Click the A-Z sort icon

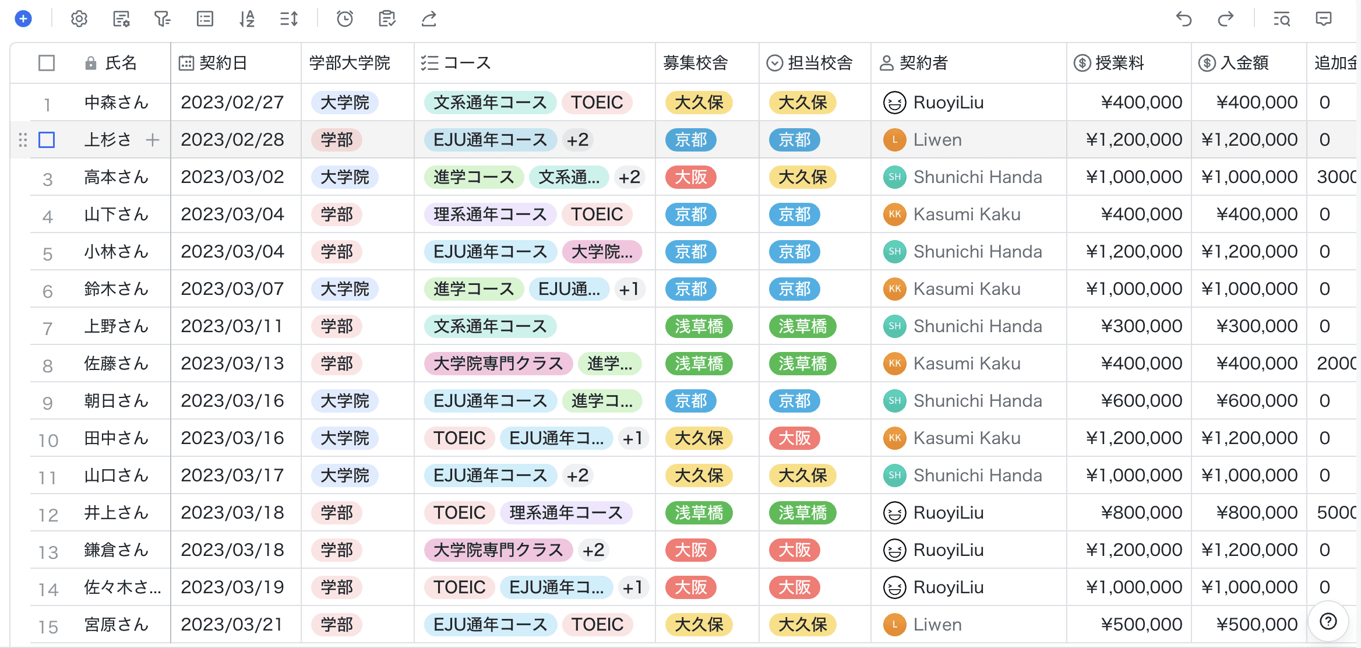point(247,19)
